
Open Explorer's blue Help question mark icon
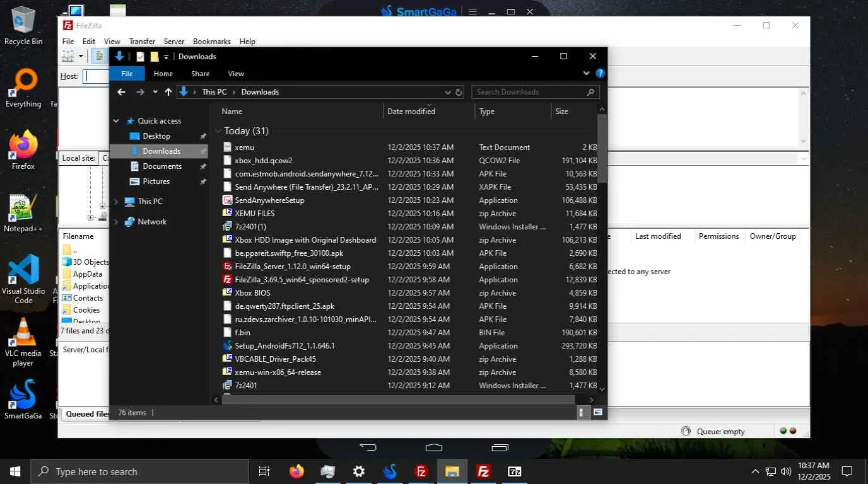(x=601, y=73)
